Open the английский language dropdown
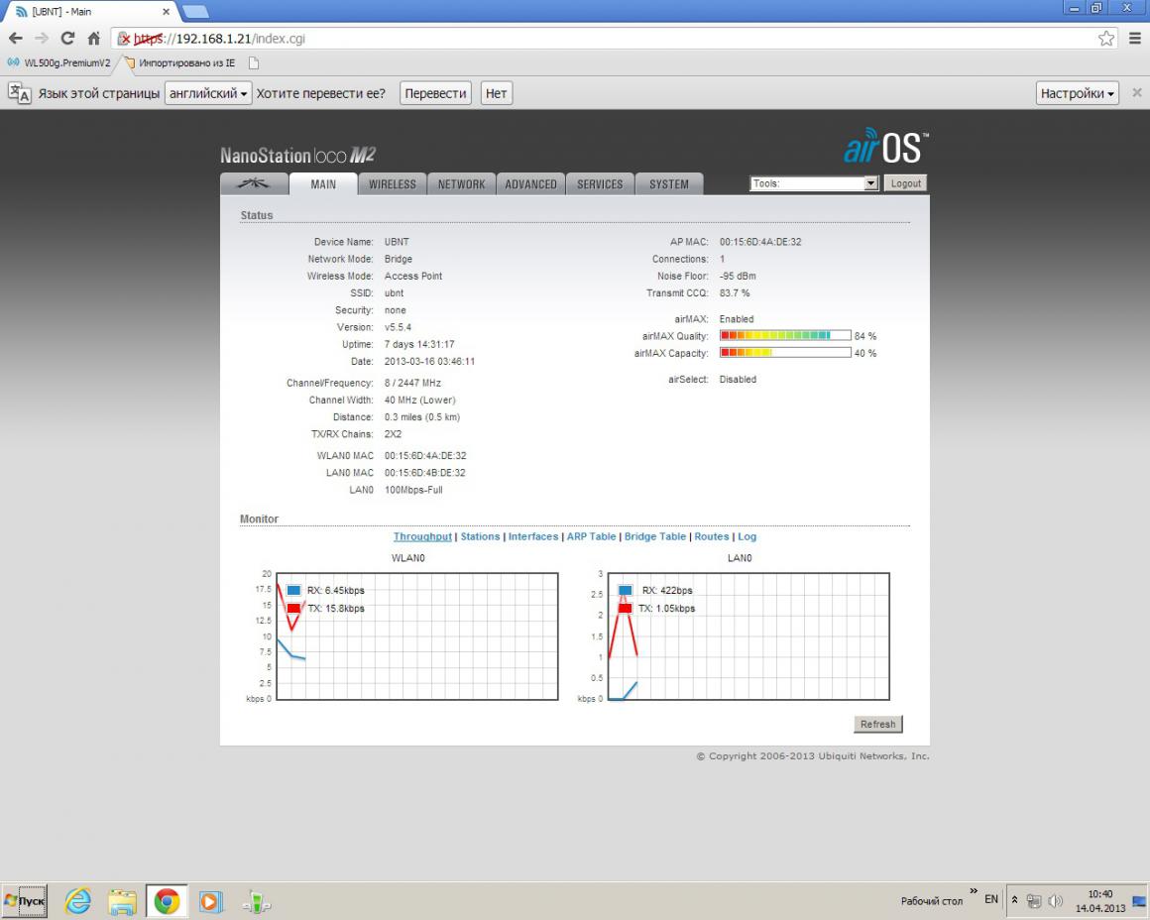 pyautogui.click(x=208, y=93)
